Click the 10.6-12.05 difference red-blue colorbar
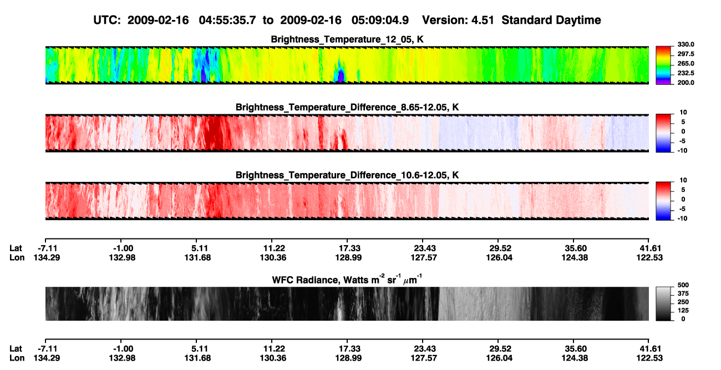 point(664,200)
